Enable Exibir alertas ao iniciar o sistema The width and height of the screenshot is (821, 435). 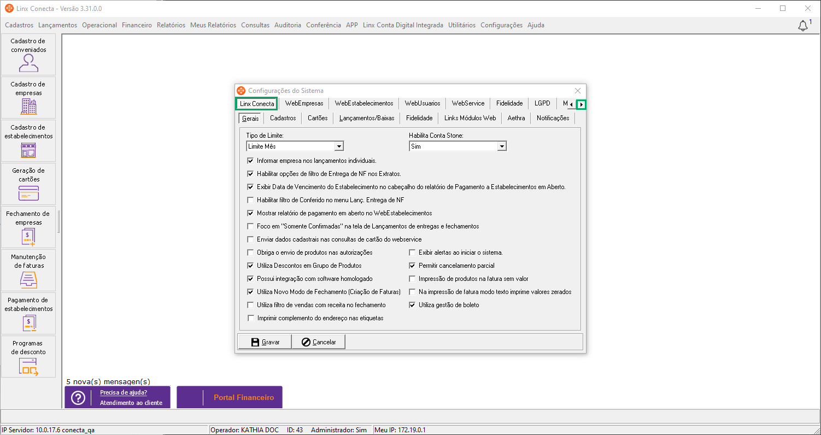click(412, 252)
